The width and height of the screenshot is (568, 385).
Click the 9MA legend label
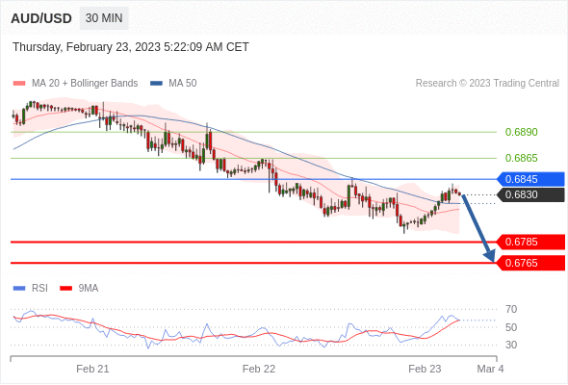pyautogui.click(x=89, y=289)
